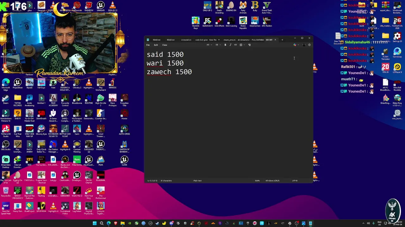The width and height of the screenshot is (405, 227).
Task: Open Party Animals desktop icon
Action: (243, 7)
